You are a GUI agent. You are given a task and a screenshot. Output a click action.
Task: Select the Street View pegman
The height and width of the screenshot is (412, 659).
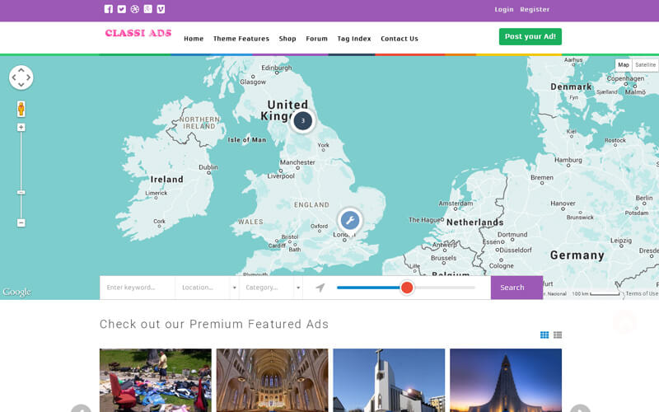click(x=21, y=109)
